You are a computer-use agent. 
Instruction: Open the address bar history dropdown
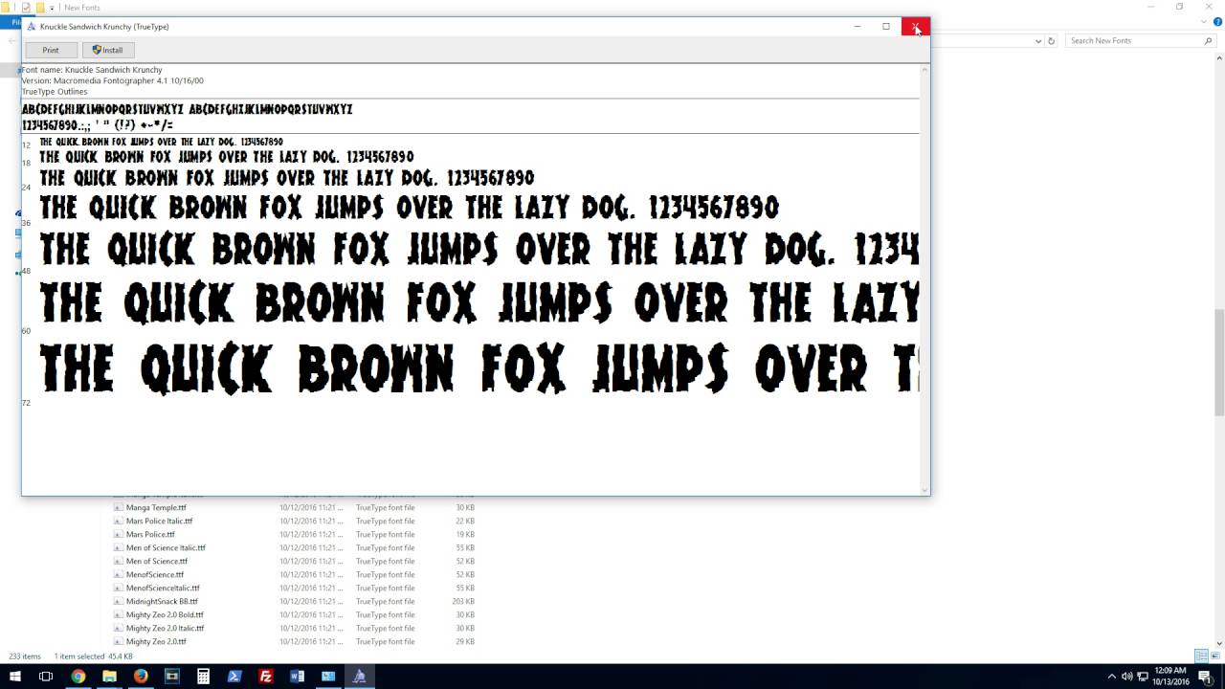point(1038,41)
